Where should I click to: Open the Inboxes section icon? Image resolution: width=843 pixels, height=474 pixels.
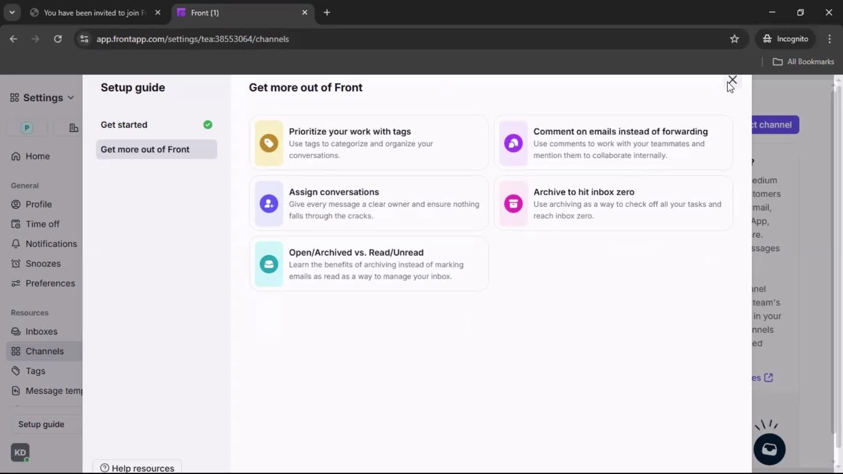[x=15, y=331]
